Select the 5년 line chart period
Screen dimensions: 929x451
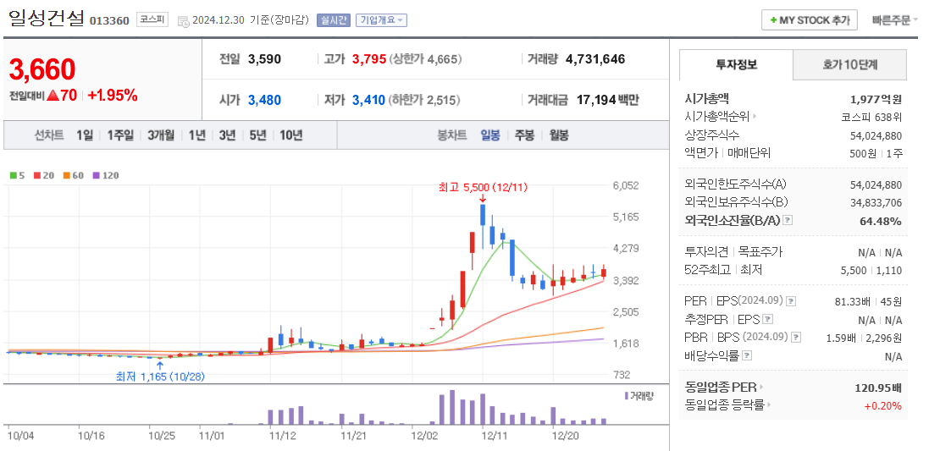(257, 135)
